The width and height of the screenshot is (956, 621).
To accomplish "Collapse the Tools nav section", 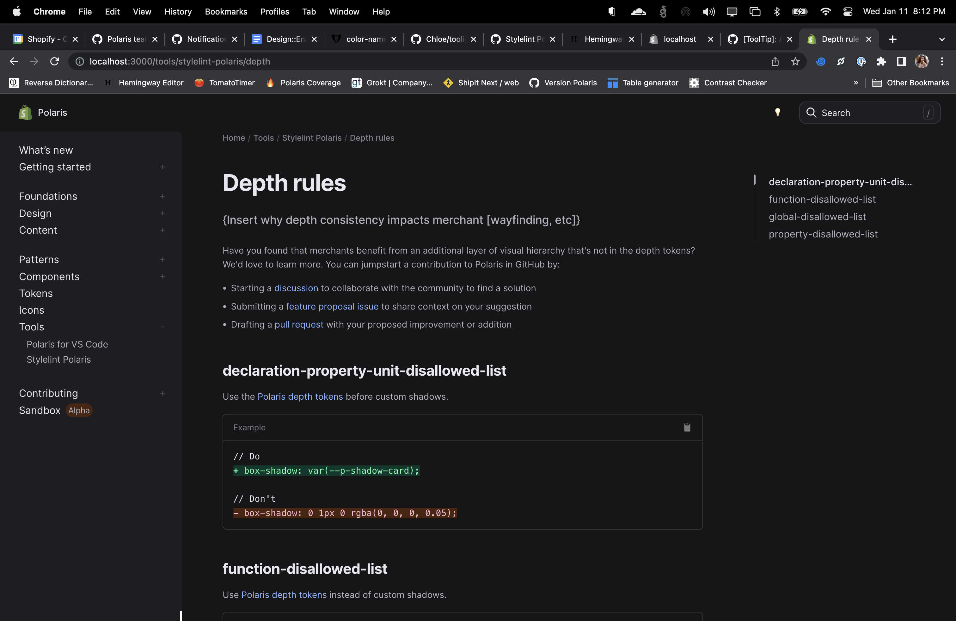I will click(x=162, y=327).
